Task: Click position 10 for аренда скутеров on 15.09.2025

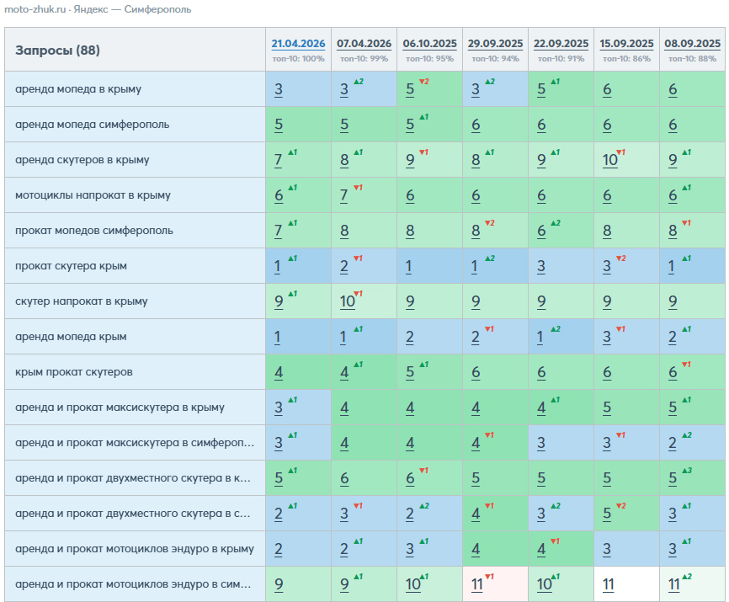Action: coord(610,160)
